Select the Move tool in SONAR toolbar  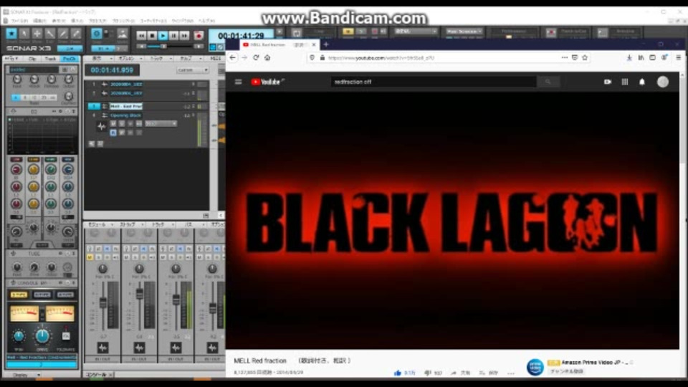[37, 34]
